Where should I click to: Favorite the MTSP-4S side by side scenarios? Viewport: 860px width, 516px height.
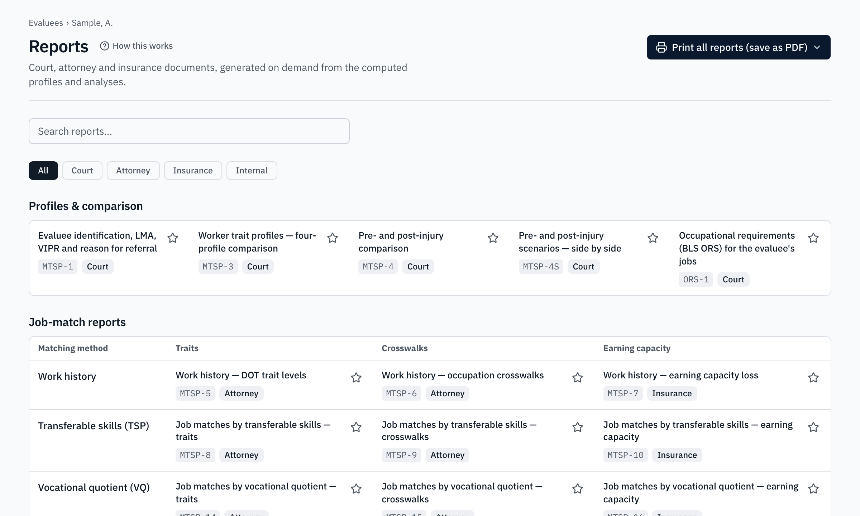pyautogui.click(x=653, y=238)
